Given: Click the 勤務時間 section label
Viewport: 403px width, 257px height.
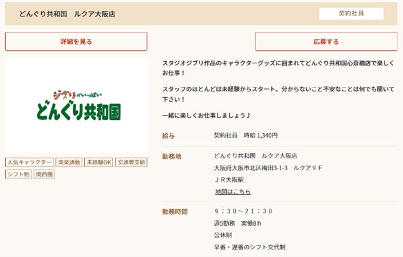Looking at the screenshot, I should point(175,212).
